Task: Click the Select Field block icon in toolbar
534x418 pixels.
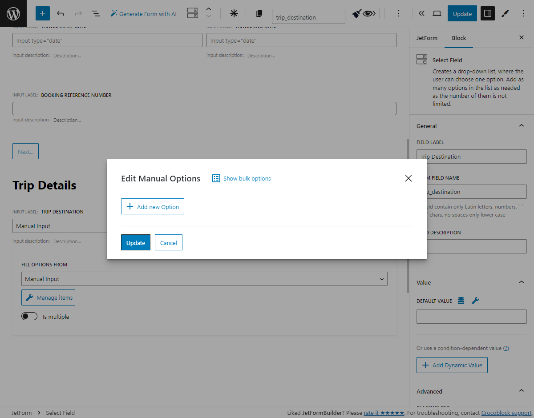Action: 193,14
